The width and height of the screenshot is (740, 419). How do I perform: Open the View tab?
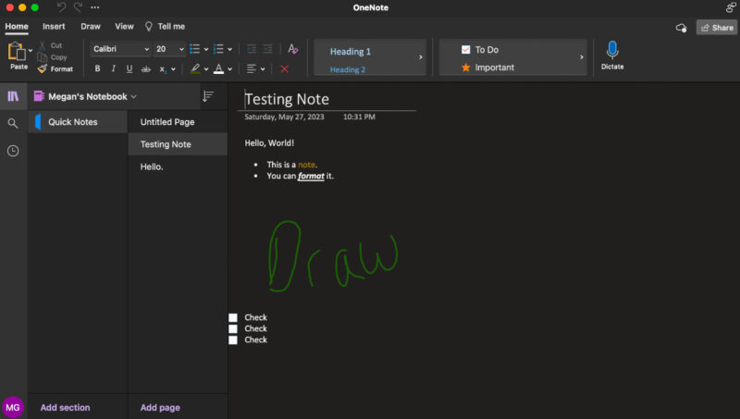click(124, 27)
